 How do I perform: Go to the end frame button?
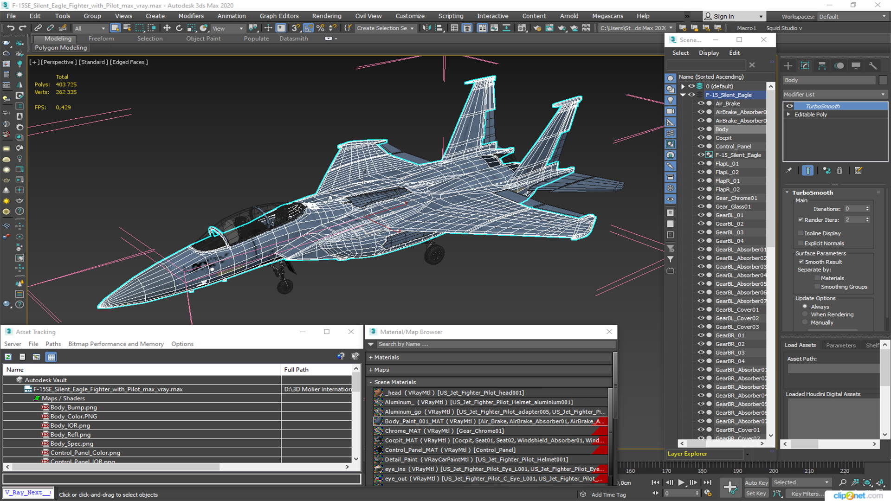click(x=707, y=482)
